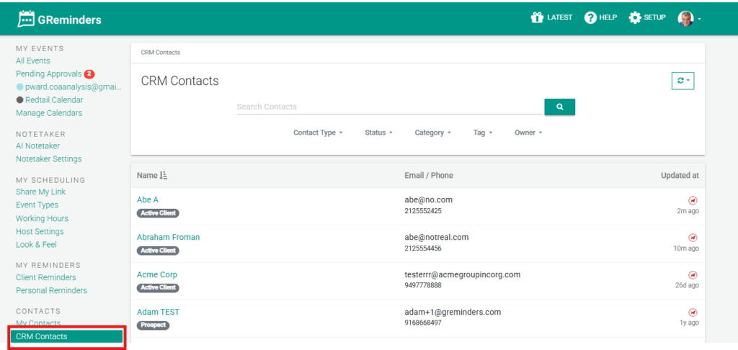738x350 pixels.
Task: Go to Pending Approvals
Action: coord(49,74)
